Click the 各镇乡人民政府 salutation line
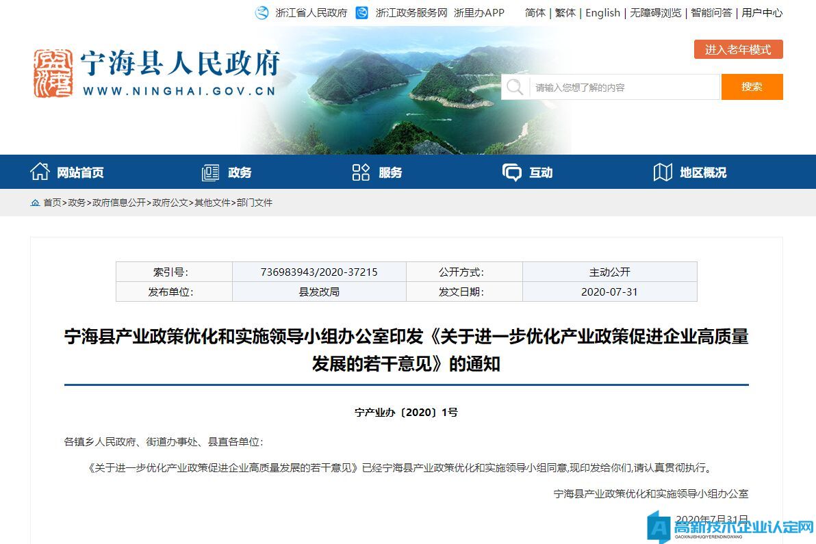The width and height of the screenshot is (816, 544). pyautogui.click(x=164, y=442)
